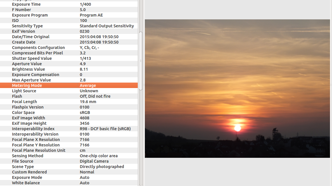Select the Exposure Mode row
This screenshot has height=186, width=332.
(x=69, y=177)
